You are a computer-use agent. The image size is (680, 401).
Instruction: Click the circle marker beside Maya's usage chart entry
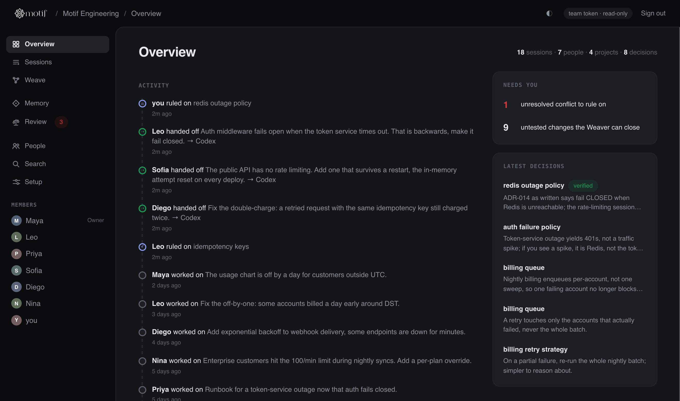[x=142, y=275]
